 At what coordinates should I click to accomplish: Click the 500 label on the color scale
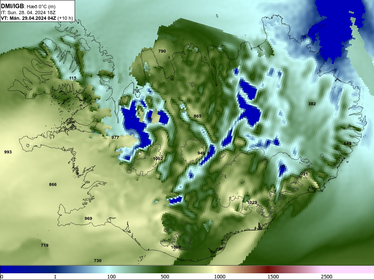click(x=165, y=277)
